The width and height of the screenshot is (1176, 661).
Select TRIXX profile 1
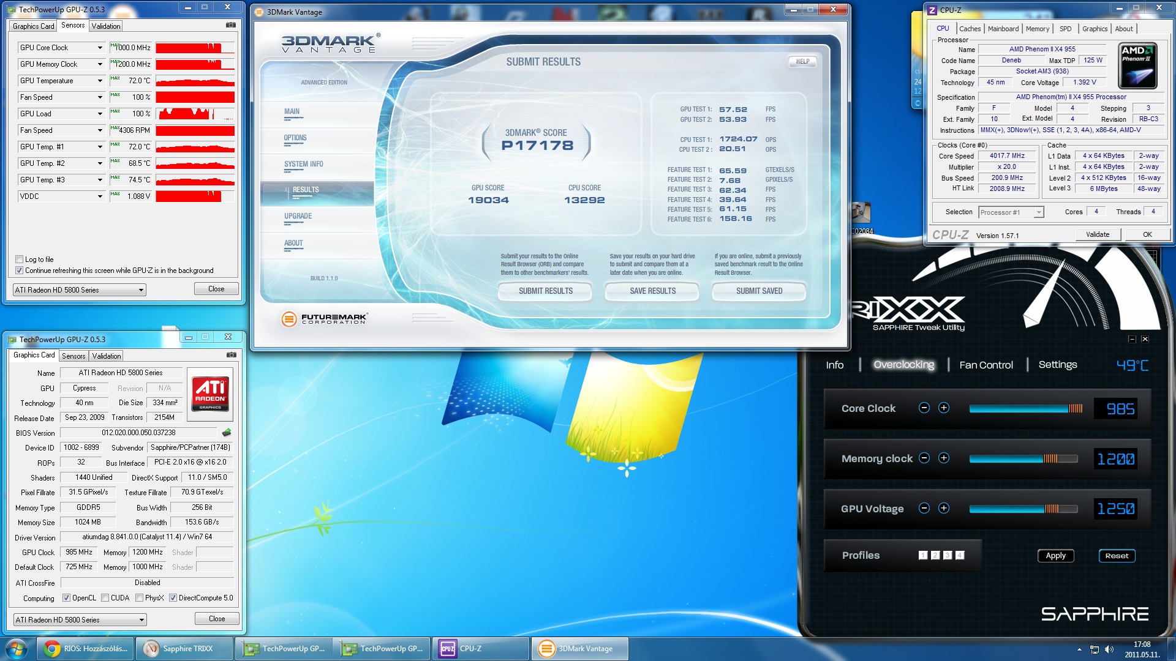click(923, 555)
